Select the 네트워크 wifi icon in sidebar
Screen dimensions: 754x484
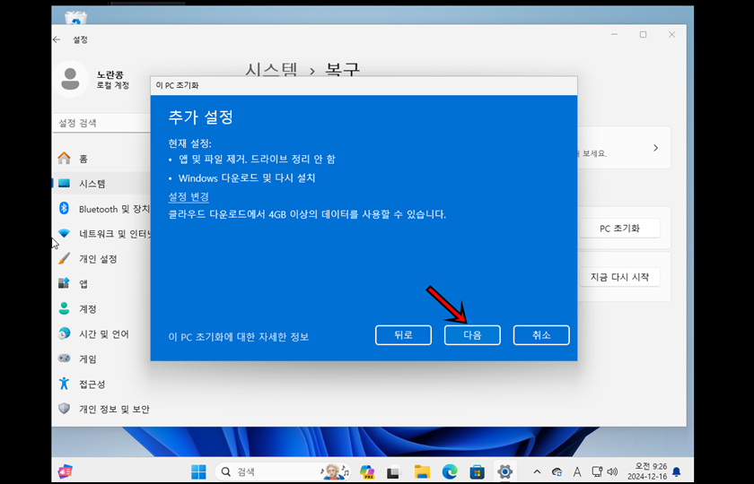click(x=64, y=234)
